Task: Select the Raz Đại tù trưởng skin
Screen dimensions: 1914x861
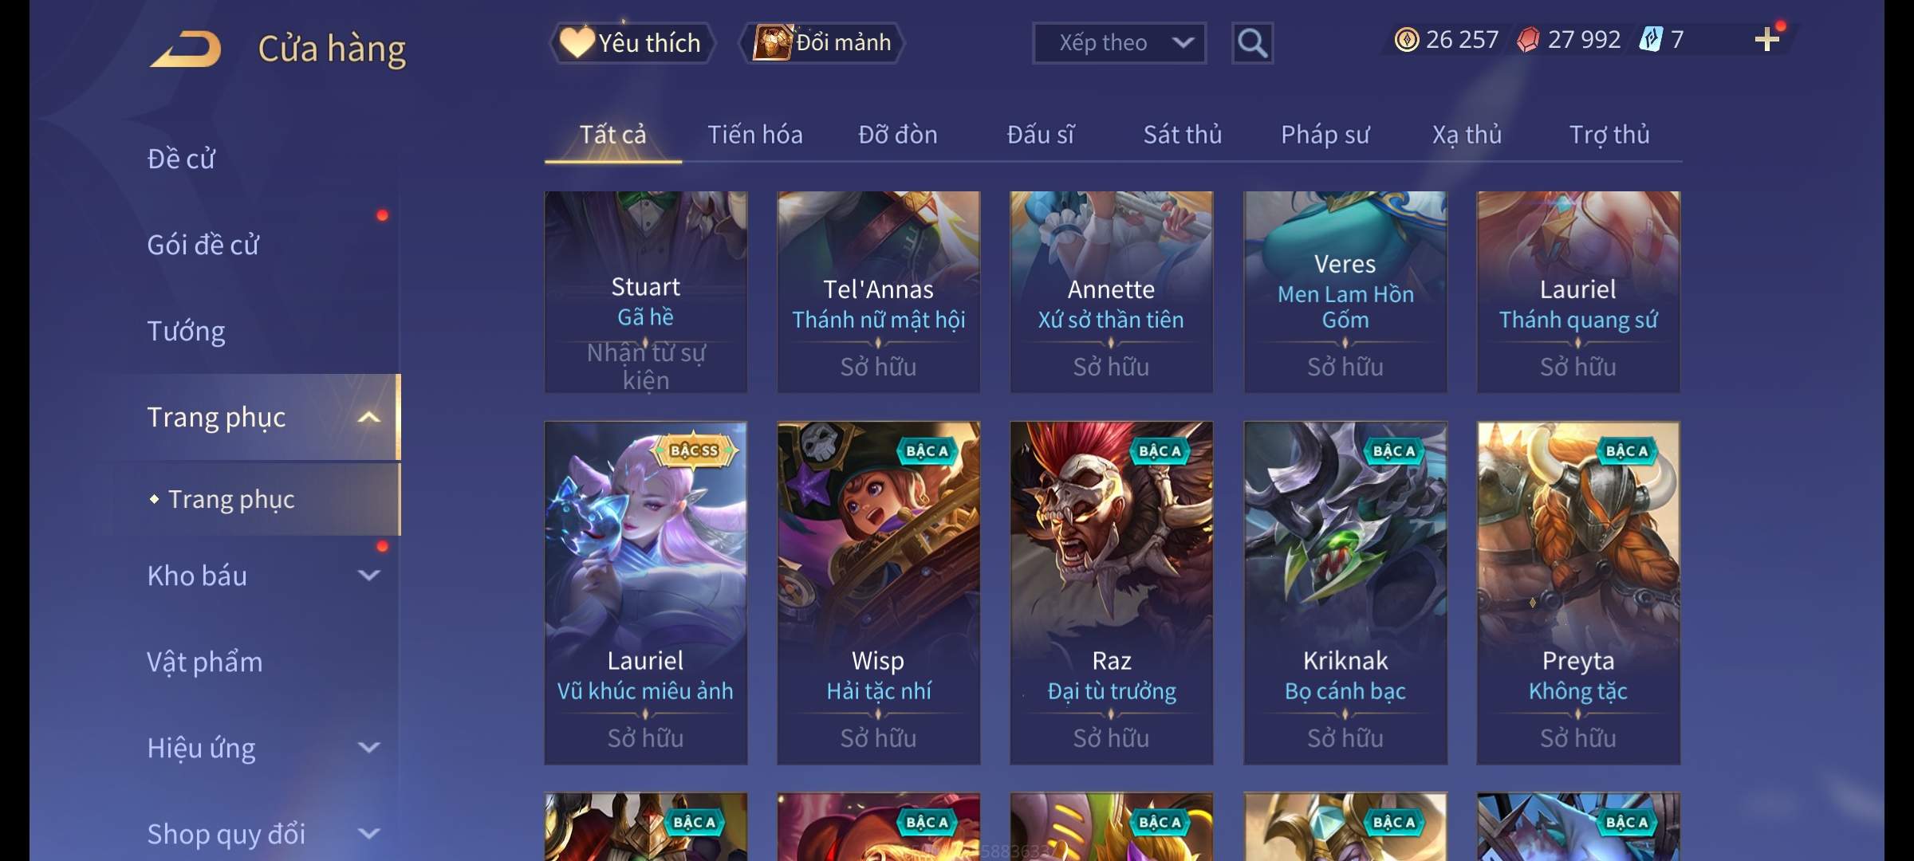Action: [1111, 593]
